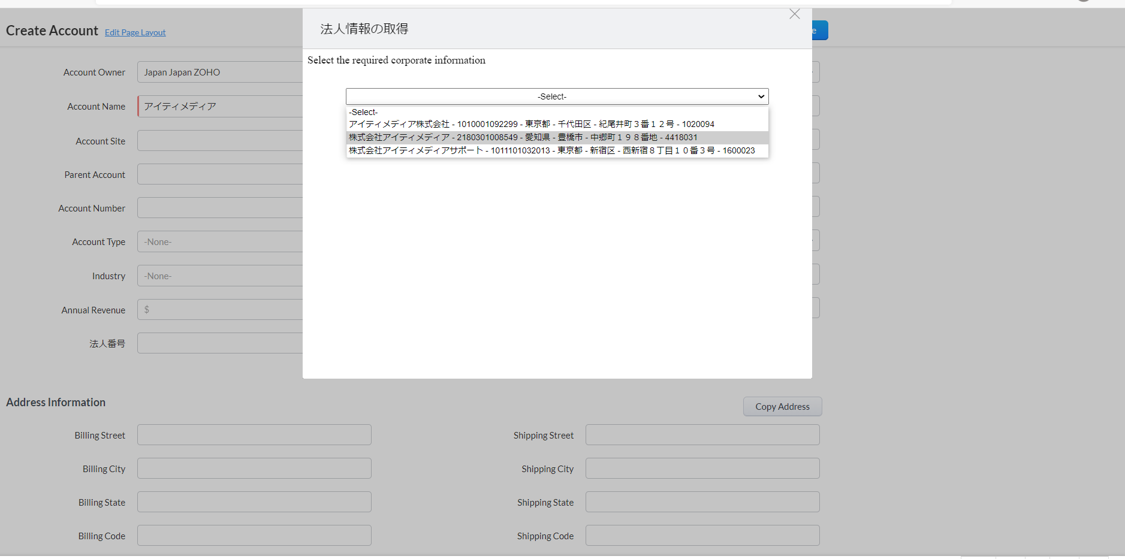Close the 法人情報の取得 dialog
The height and width of the screenshot is (559, 1125).
click(794, 14)
